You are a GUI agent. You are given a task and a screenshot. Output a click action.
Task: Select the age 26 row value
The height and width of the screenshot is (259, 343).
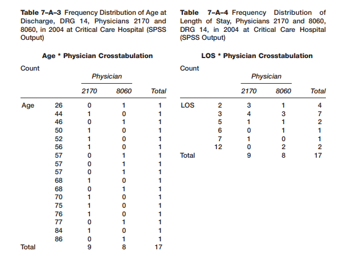coord(59,105)
